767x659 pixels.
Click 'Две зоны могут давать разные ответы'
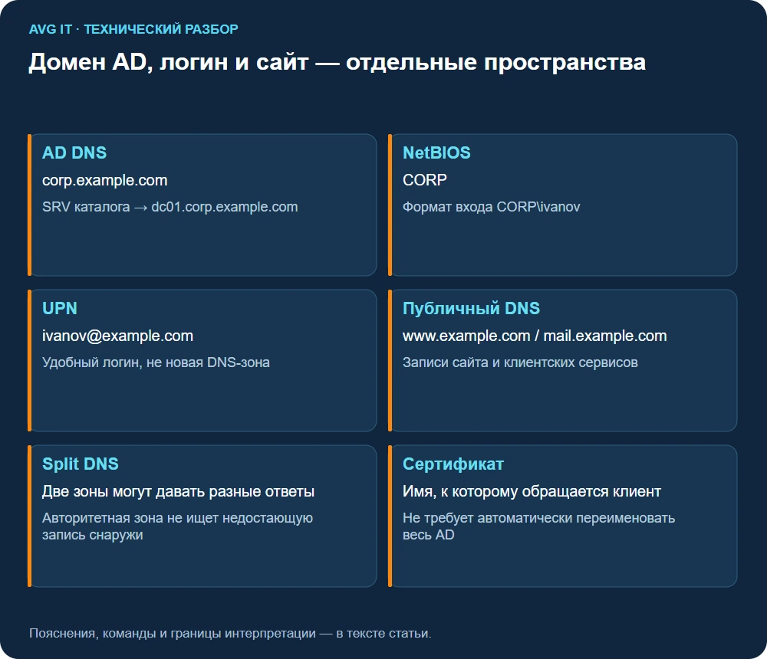pyautogui.click(x=178, y=491)
